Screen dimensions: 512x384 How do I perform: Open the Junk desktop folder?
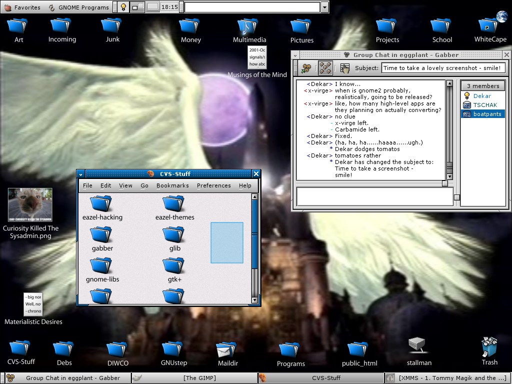point(112,30)
